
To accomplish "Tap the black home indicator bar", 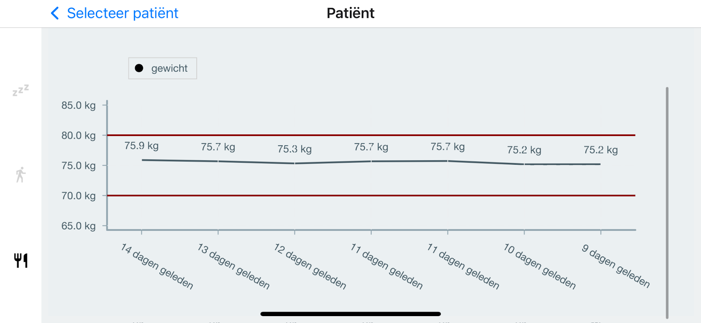I will click(x=350, y=314).
